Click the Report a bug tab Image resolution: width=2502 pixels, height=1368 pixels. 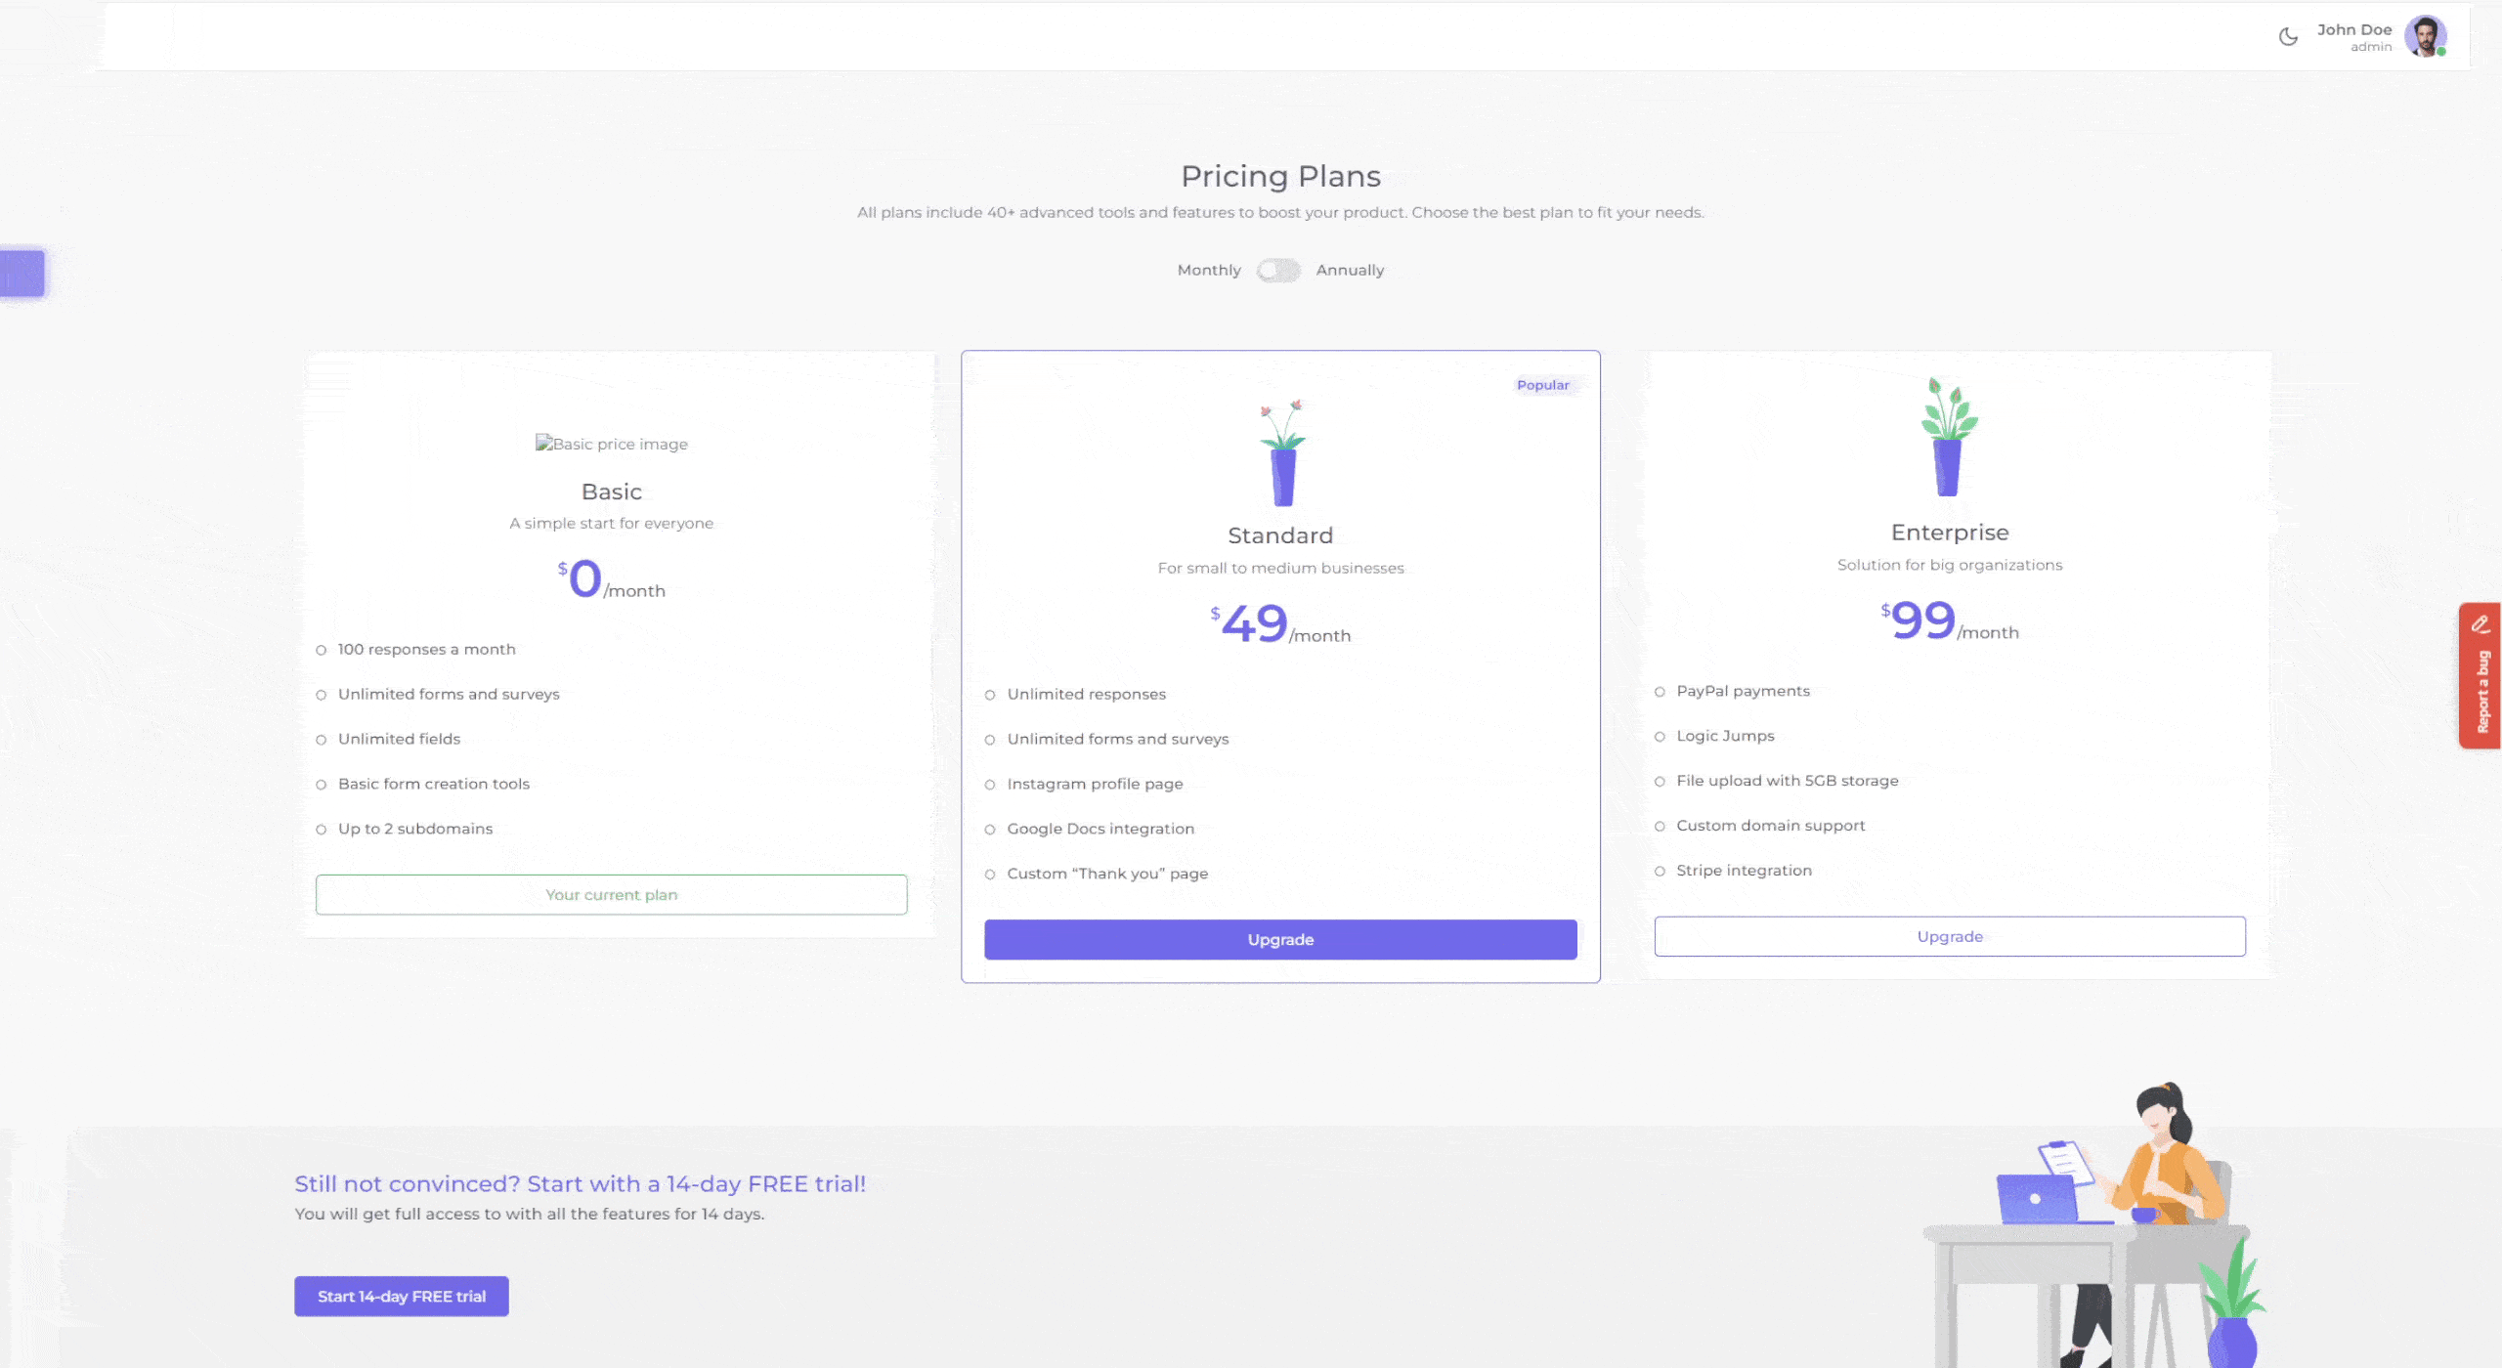coord(2480,675)
